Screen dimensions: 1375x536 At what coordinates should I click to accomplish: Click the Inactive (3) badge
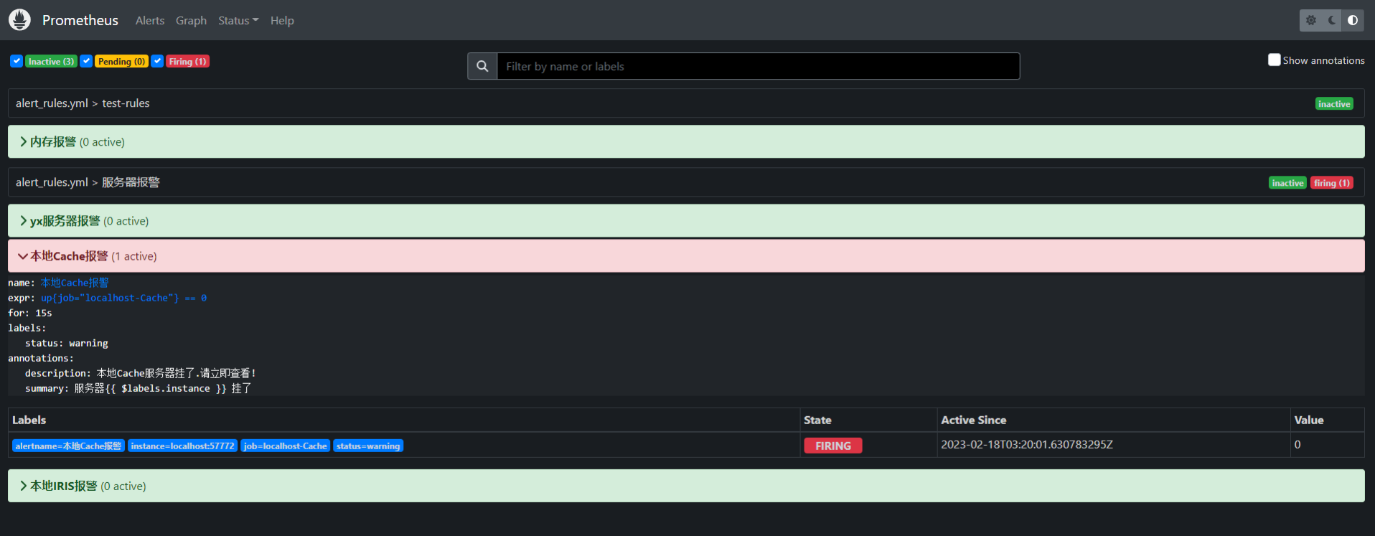click(x=51, y=62)
